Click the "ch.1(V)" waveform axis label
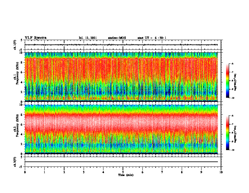The image size is (249, 193). coord(15,45)
